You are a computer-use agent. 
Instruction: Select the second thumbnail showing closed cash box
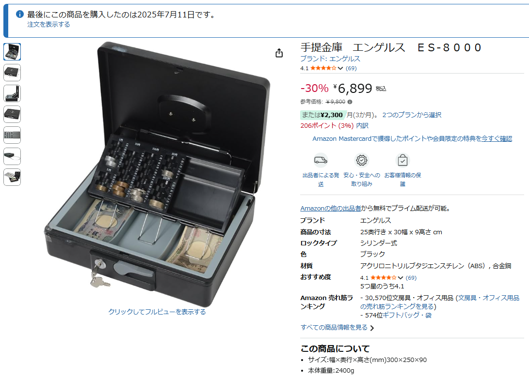(x=12, y=73)
